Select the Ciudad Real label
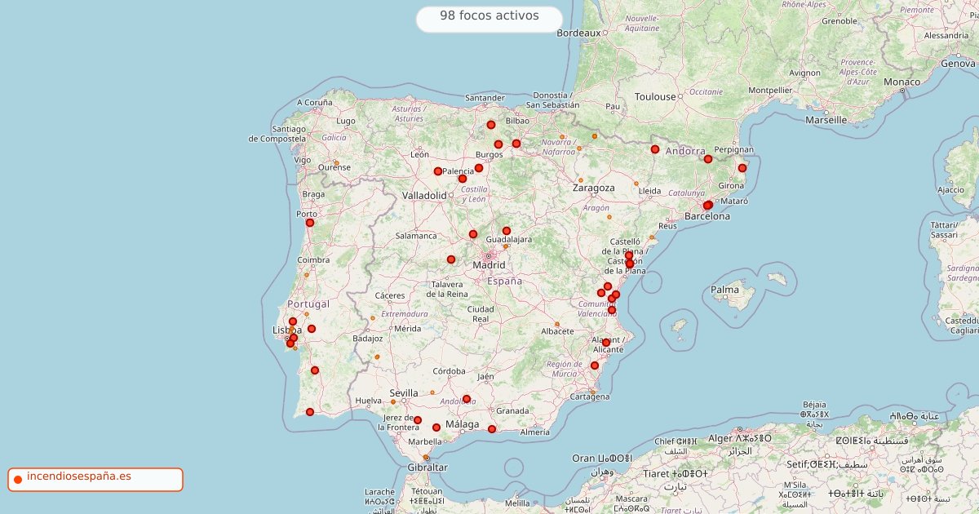This screenshot has width=979, height=514. 481,314
